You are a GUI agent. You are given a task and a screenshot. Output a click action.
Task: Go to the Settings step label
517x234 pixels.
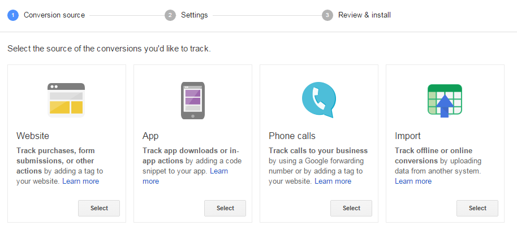tap(195, 15)
